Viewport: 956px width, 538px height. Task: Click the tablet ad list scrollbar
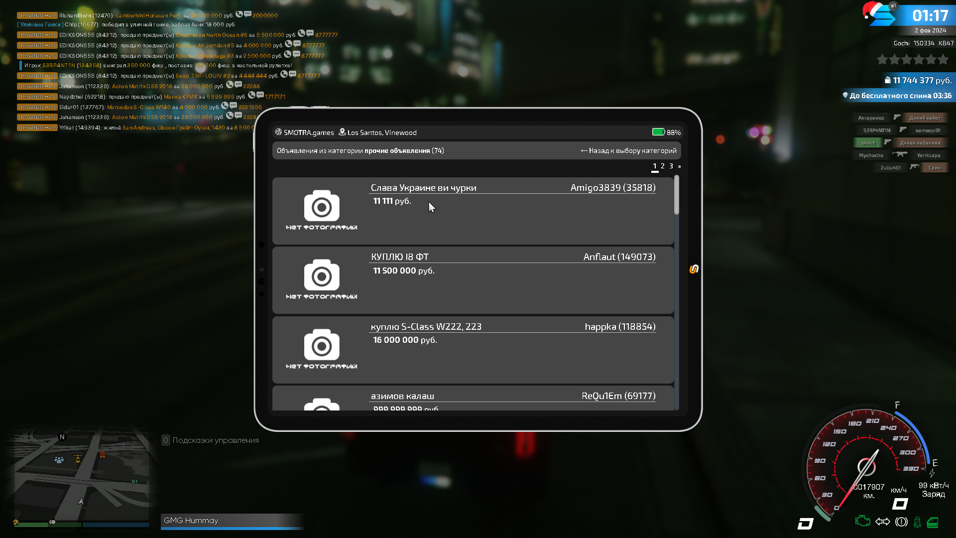(677, 195)
